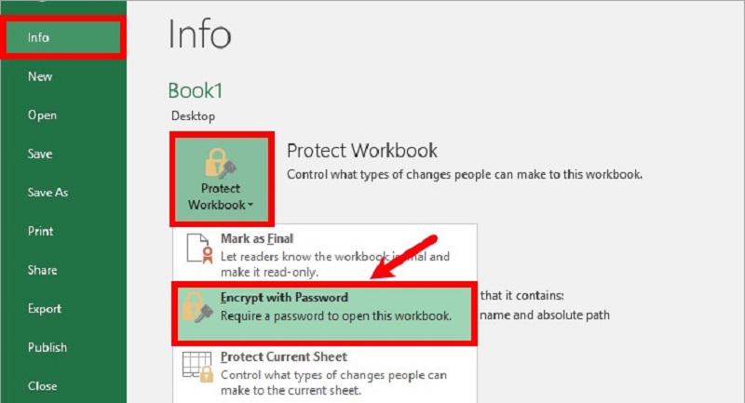745x403 pixels.
Task: Click the Protect Current Sheet grid icon
Action: pyautogui.click(x=197, y=367)
